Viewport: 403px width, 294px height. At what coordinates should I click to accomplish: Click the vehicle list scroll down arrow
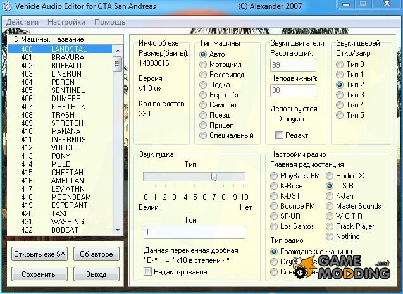click(x=118, y=230)
